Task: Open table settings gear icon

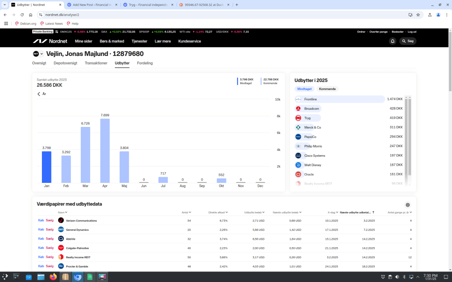Action: click(407, 205)
